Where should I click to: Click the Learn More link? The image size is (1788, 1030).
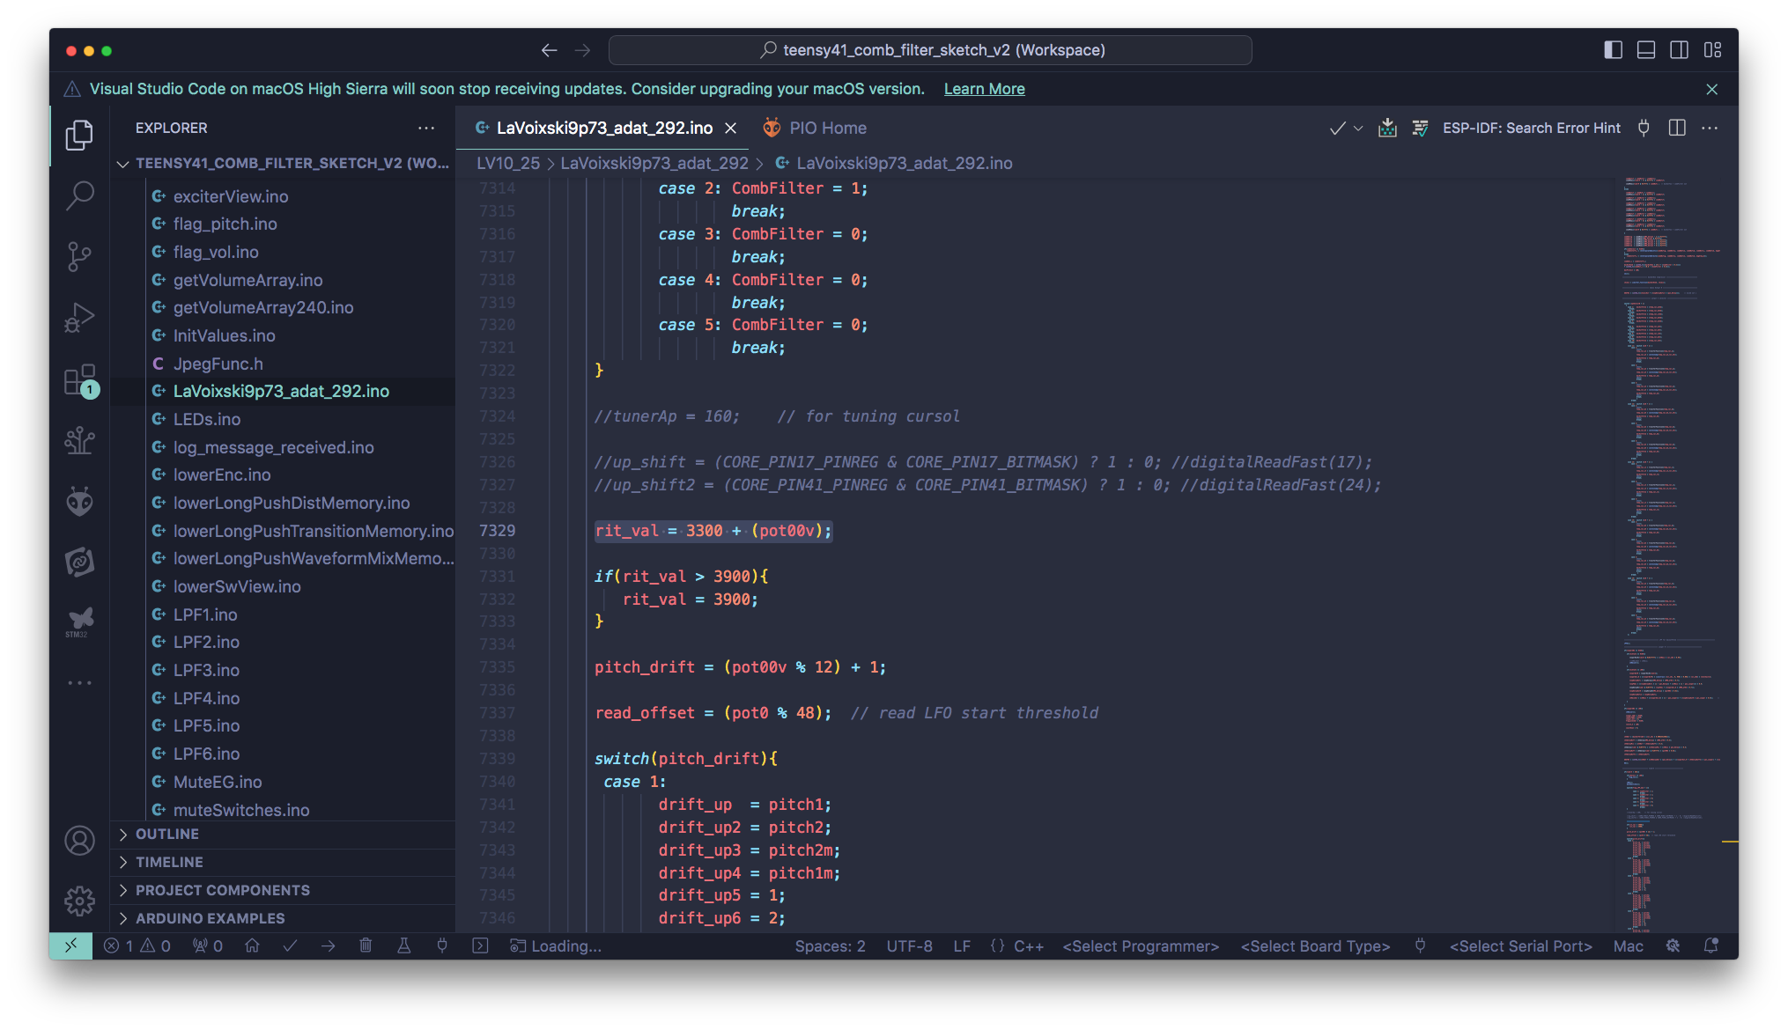(x=984, y=89)
